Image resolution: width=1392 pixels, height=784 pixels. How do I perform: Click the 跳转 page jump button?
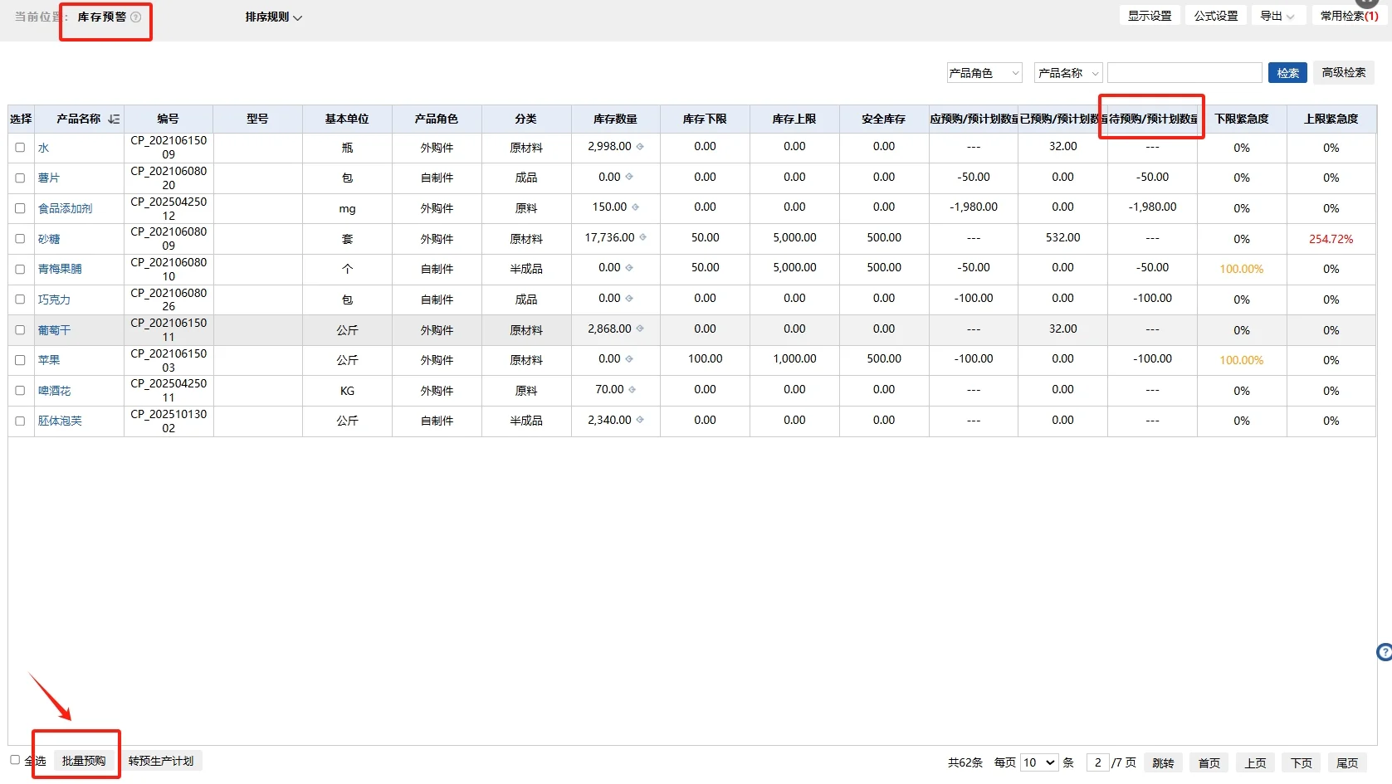(x=1163, y=763)
